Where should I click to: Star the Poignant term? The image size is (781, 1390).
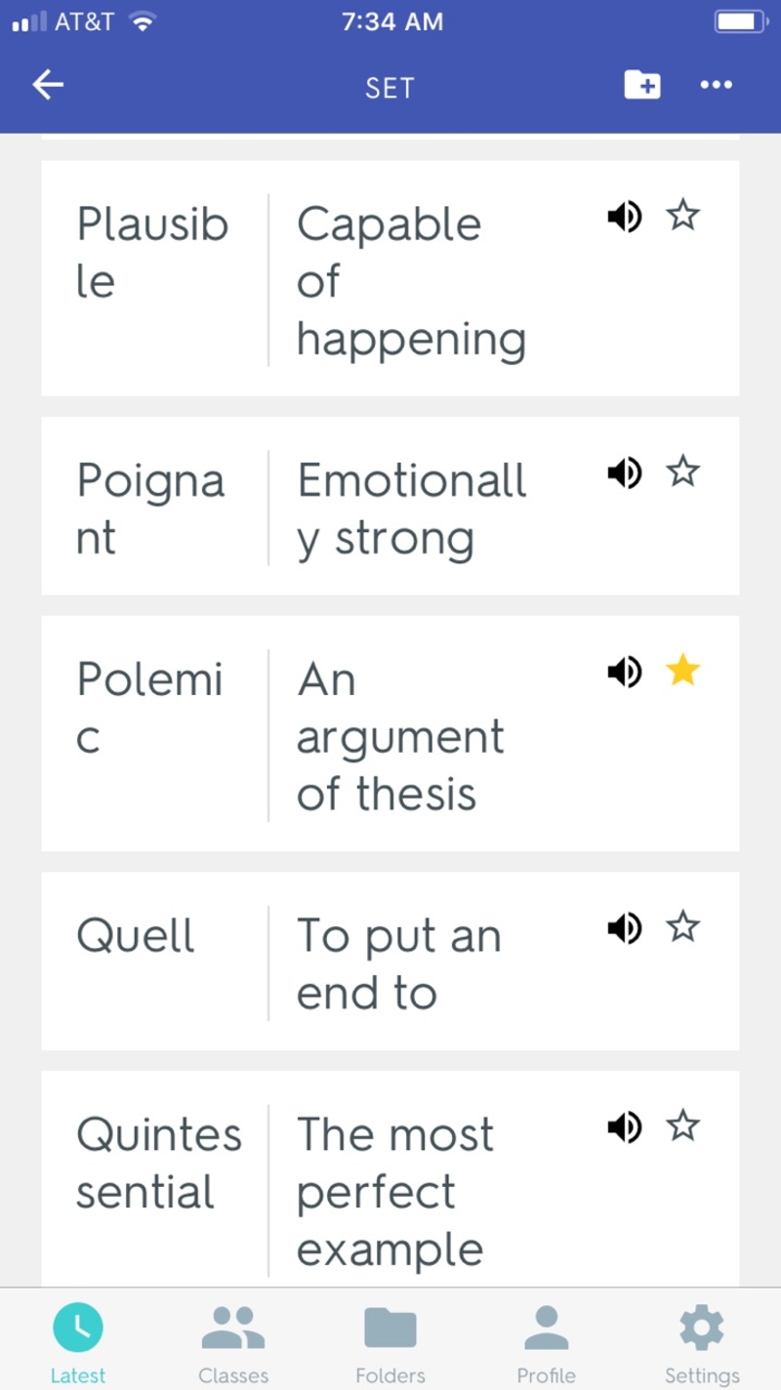[x=682, y=473]
